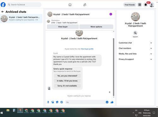The width and height of the screenshot is (158, 117).
Task: Open Calculator from taskbar
Action: click(x=14, y=110)
